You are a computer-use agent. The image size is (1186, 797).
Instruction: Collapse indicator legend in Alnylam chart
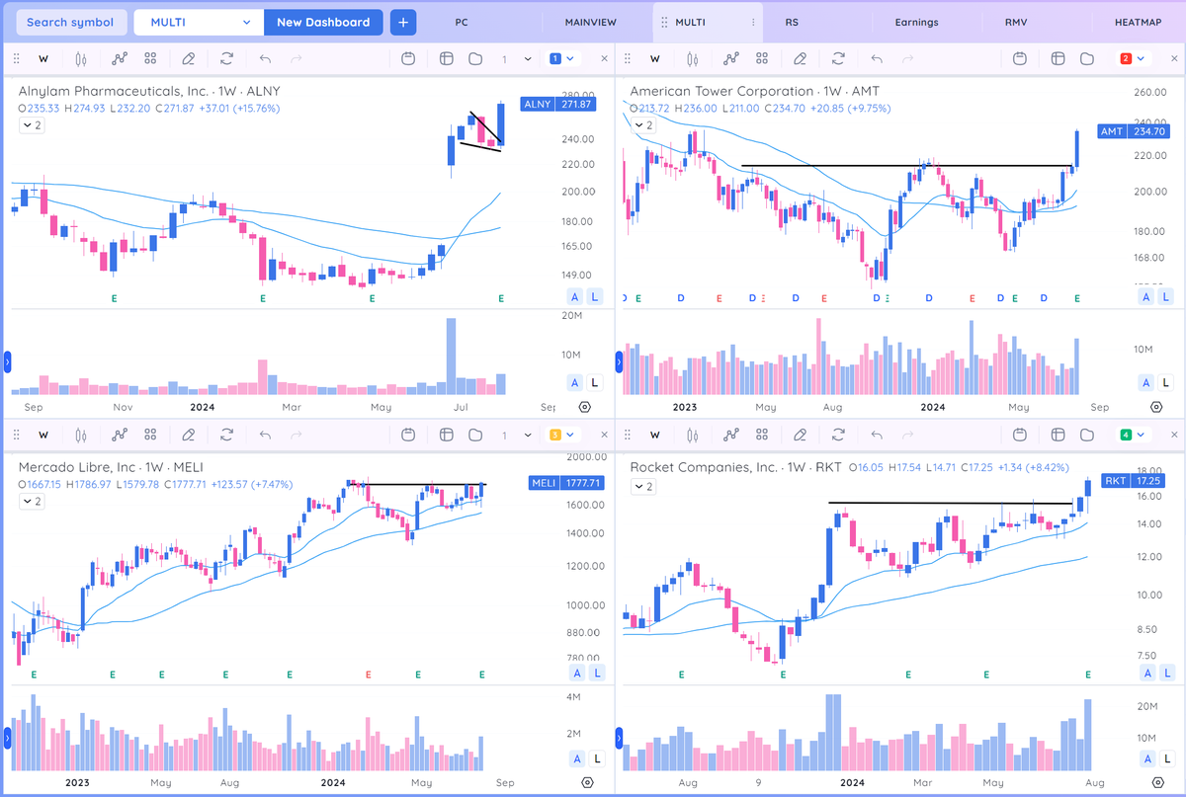32,125
